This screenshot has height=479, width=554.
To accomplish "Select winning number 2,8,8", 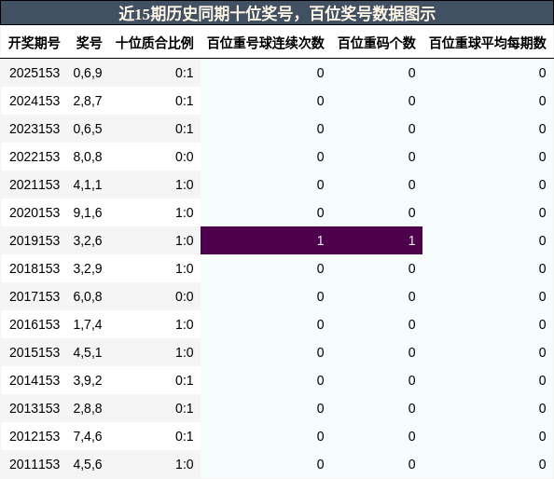I will pyautogui.click(x=88, y=408).
